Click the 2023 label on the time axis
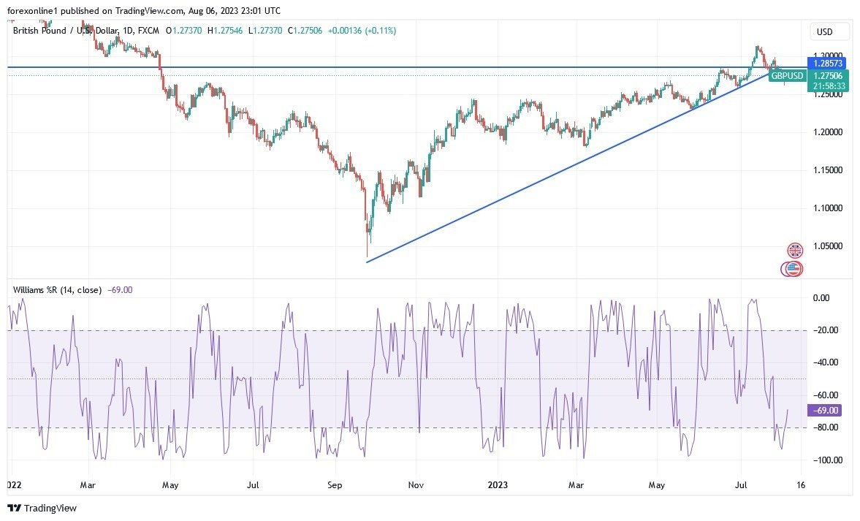This screenshot has width=860, height=521. [x=498, y=484]
